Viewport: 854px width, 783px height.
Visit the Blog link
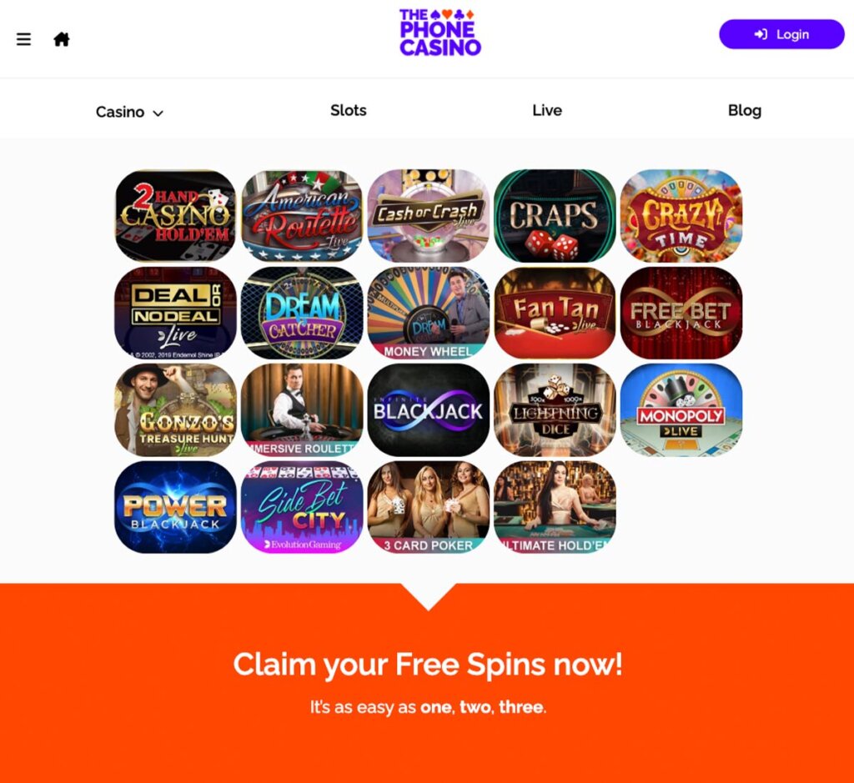(x=745, y=111)
